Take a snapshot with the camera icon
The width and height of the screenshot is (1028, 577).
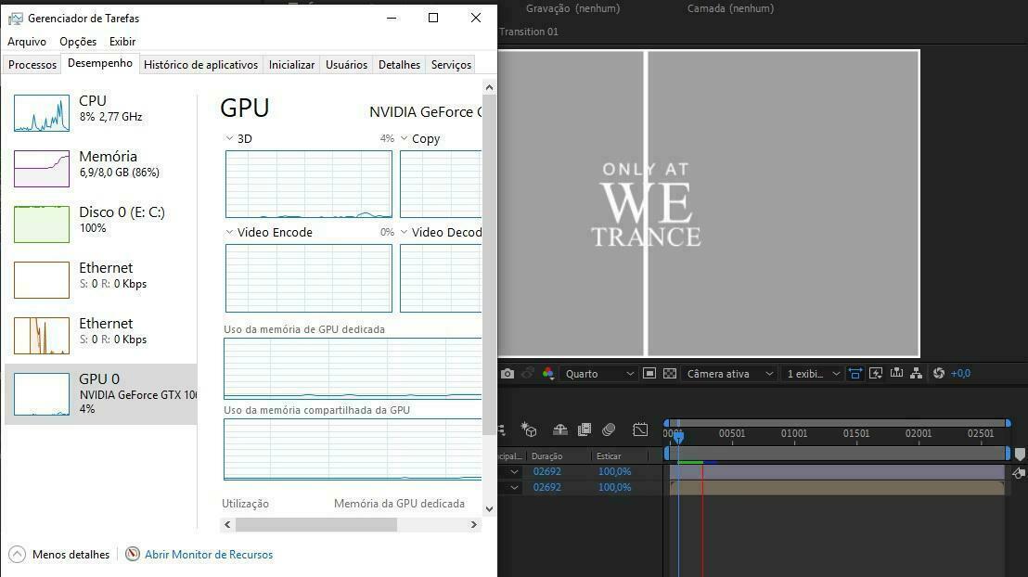pyautogui.click(x=508, y=374)
